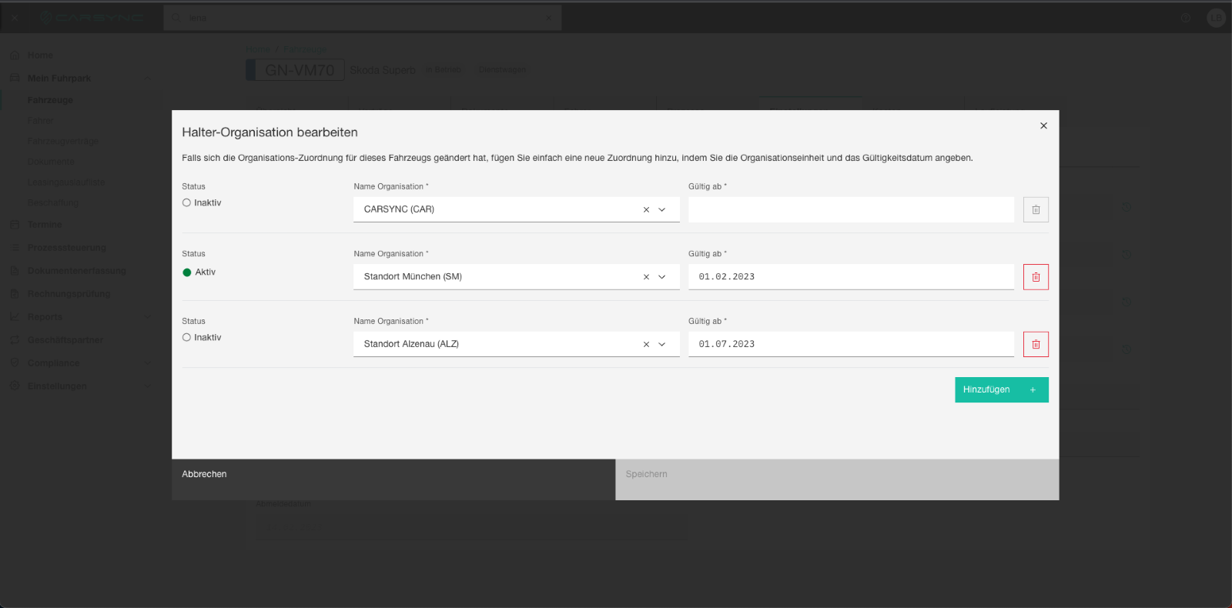Screen dimensions: 1232x608
Task: Open Rechnungsprüfung in the sidebar
Action: pyautogui.click(x=69, y=294)
